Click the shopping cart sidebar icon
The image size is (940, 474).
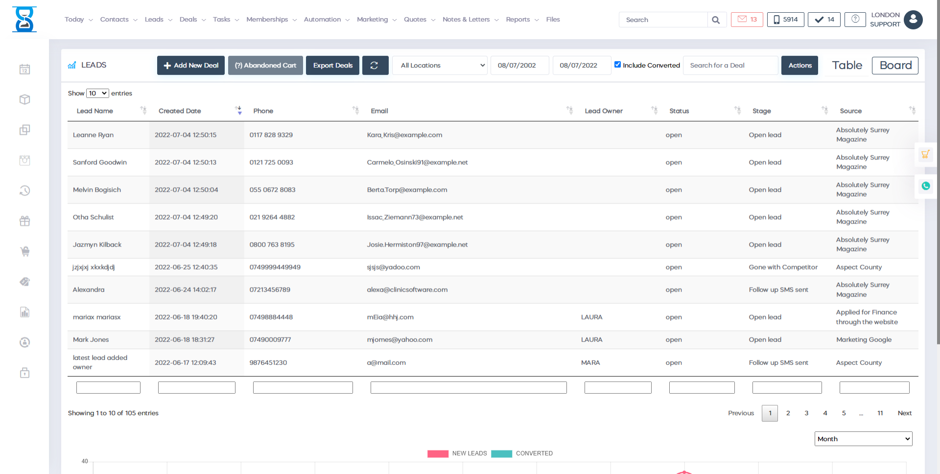point(25,251)
